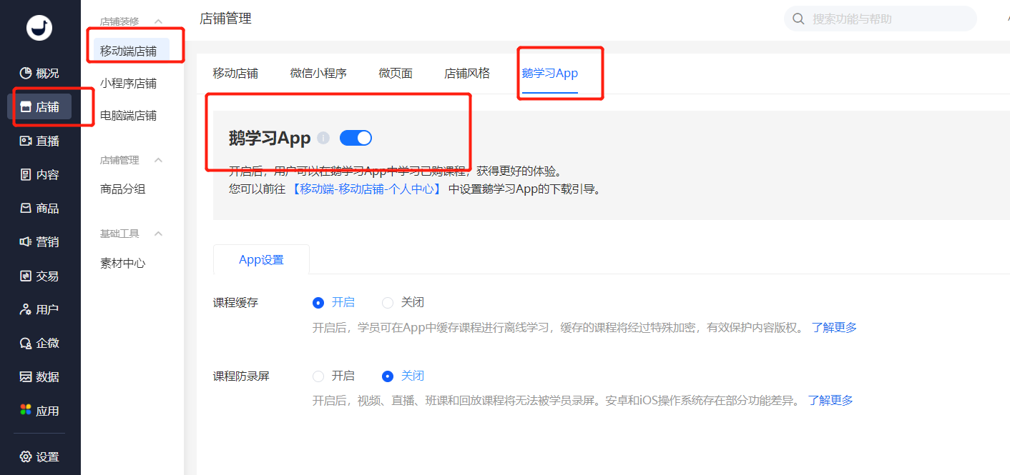
Task: Open 商品分组 in the submenu
Action: point(123,189)
